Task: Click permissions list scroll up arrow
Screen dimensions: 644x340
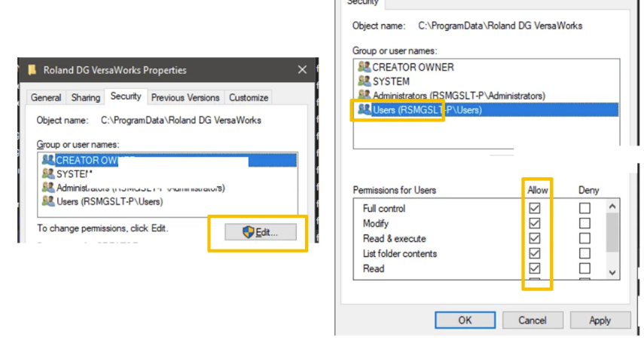Action: (612, 207)
